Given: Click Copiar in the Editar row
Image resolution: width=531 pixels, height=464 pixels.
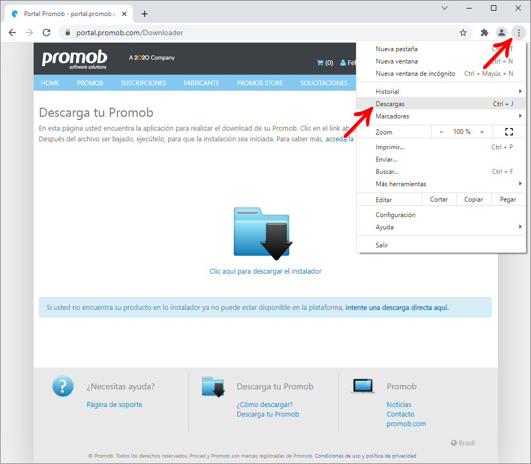Looking at the screenshot, I should [473, 199].
